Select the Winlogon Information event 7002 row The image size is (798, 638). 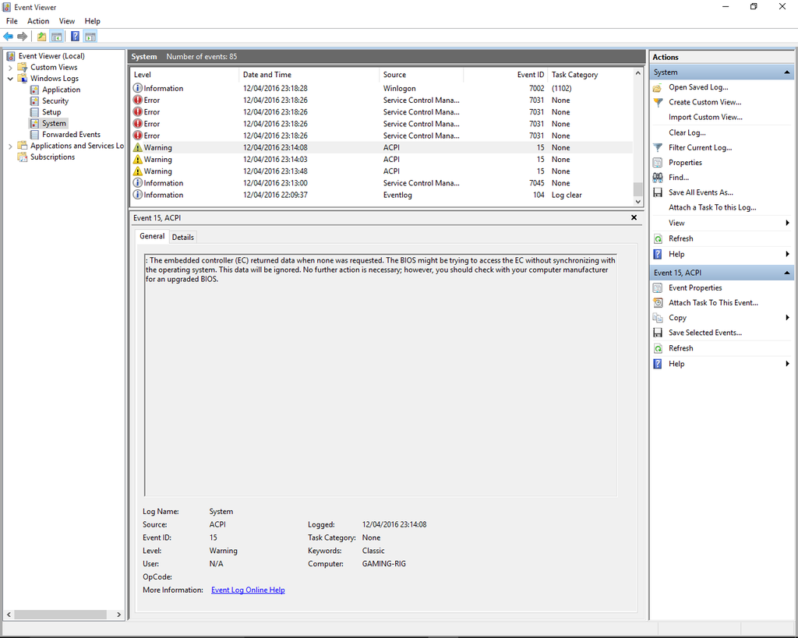click(382, 89)
